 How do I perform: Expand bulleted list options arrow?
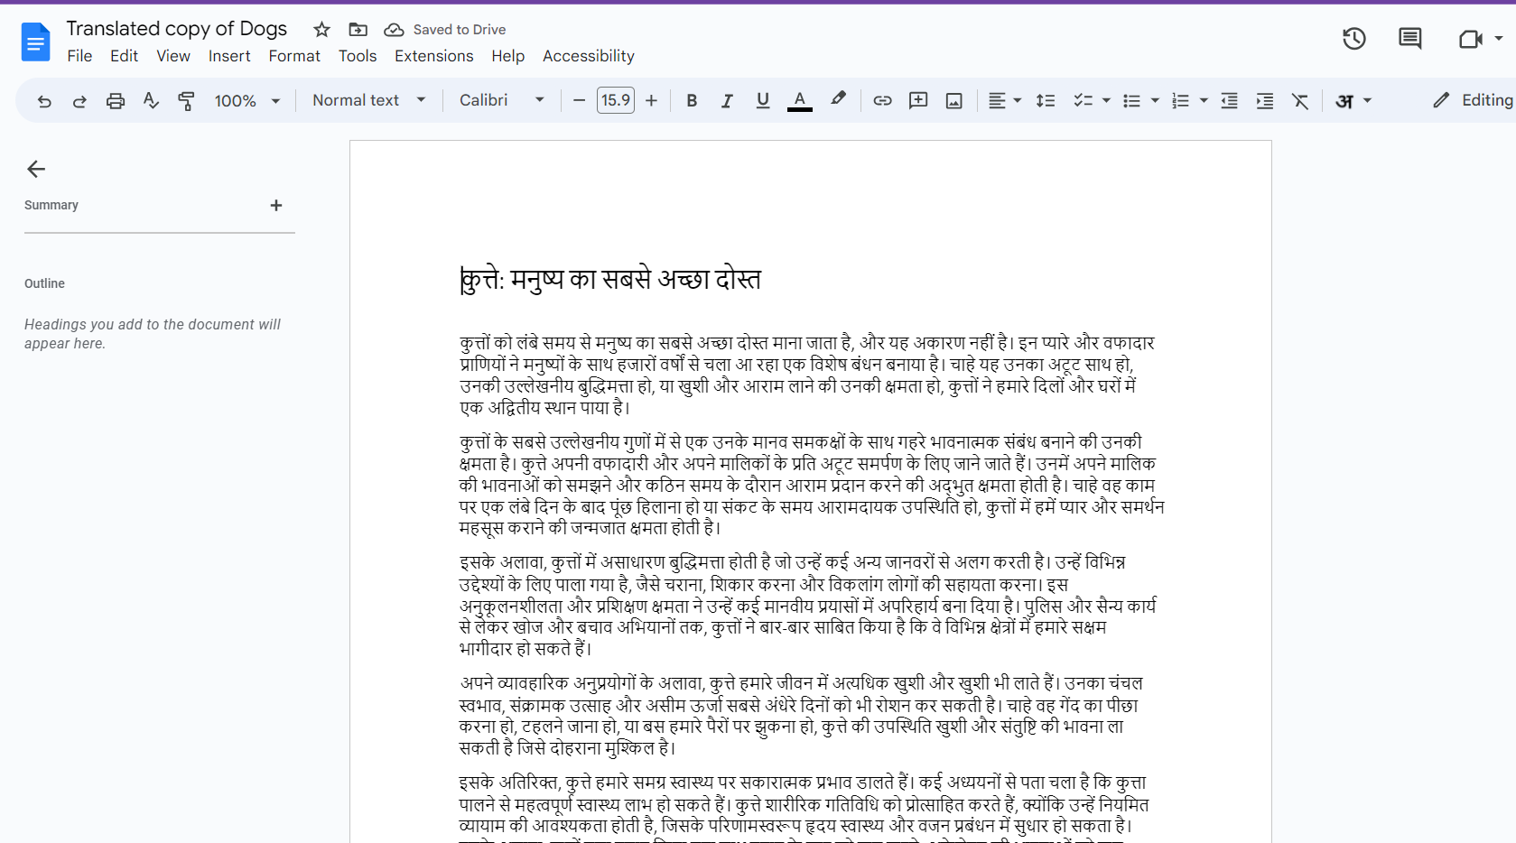pos(1155,100)
